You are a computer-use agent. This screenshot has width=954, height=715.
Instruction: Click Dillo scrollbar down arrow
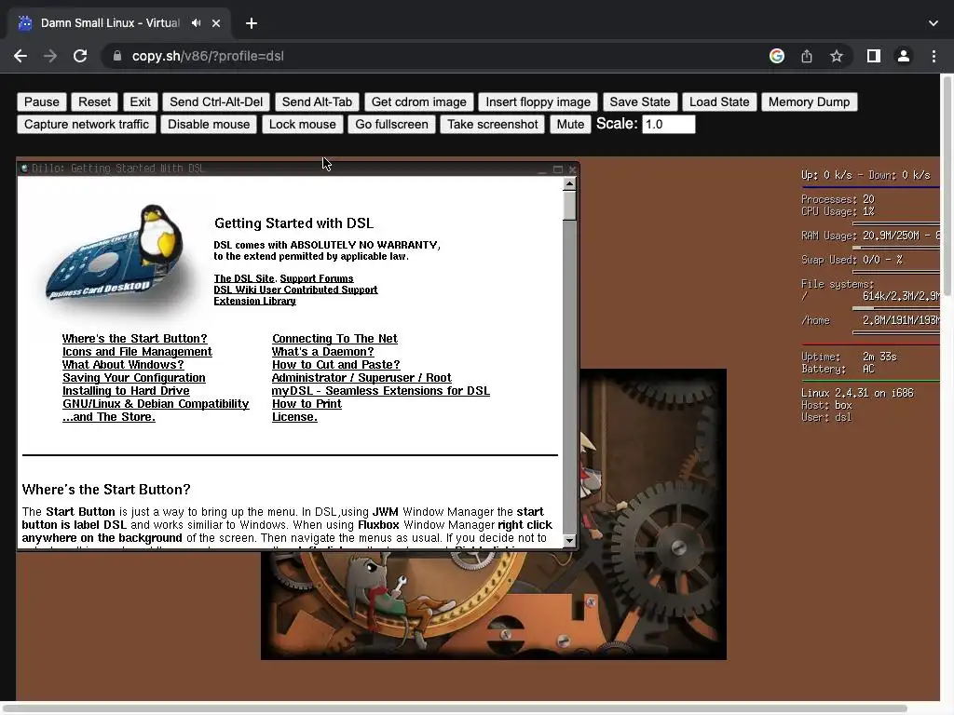(569, 540)
